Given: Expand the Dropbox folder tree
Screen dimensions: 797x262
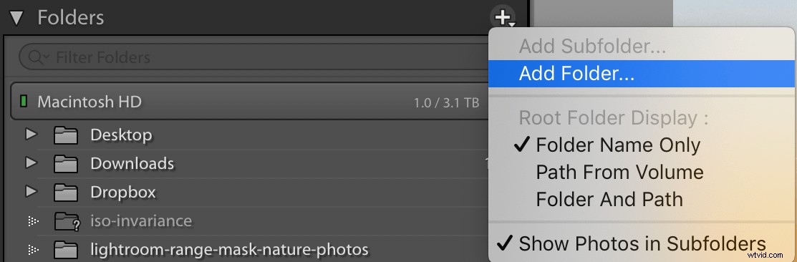Looking at the screenshot, I should [x=32, y=192].
